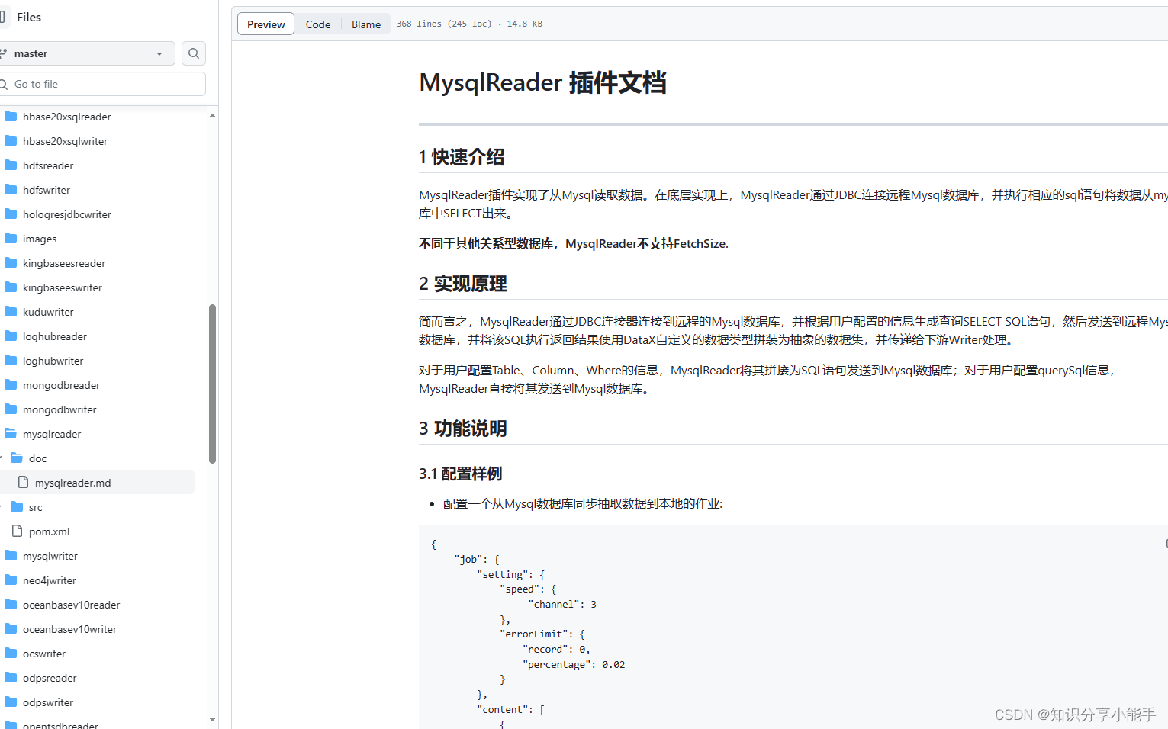
Task: Open the hbase20xsqlreader tree entry
Action: [66, 117]
